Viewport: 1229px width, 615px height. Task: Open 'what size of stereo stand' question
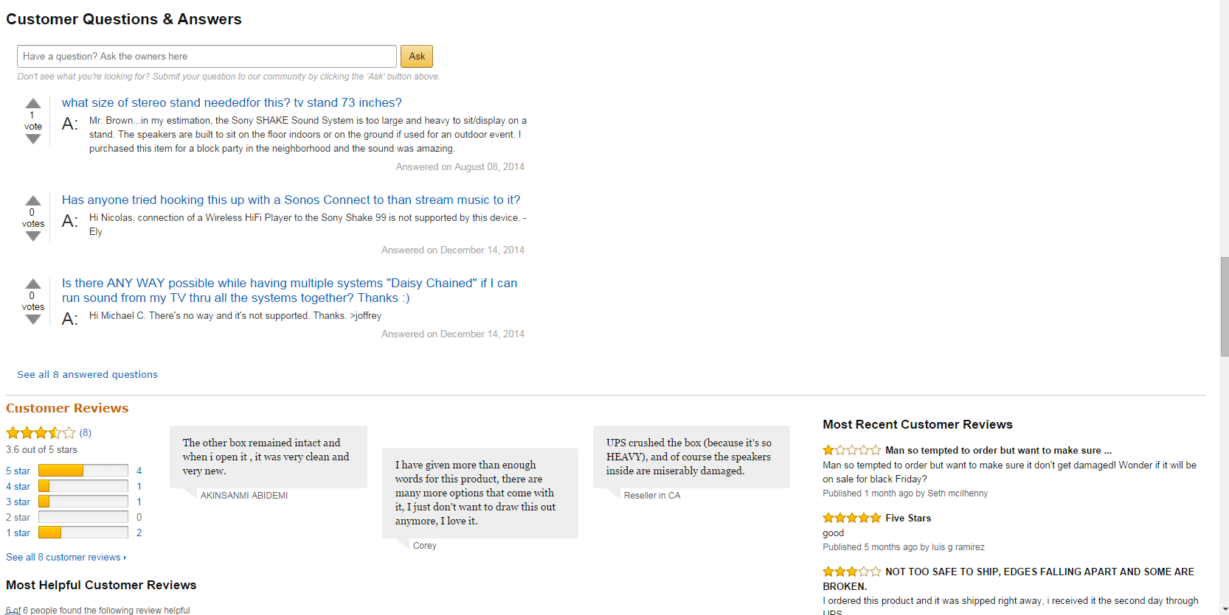click(232, 102)
